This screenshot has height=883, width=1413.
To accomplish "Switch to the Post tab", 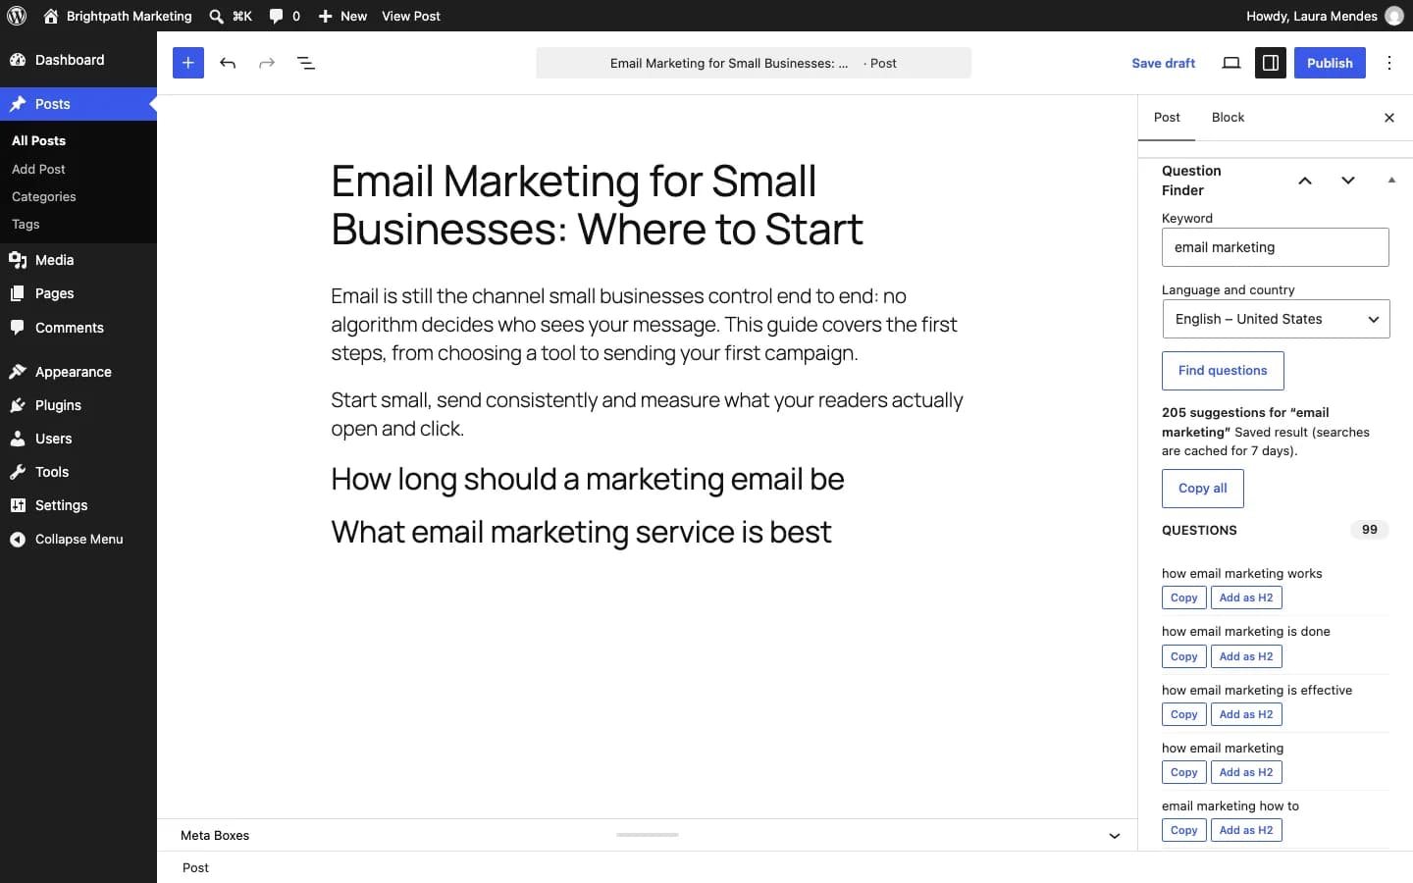I will pyautogui.click(x=1167, y=118).
